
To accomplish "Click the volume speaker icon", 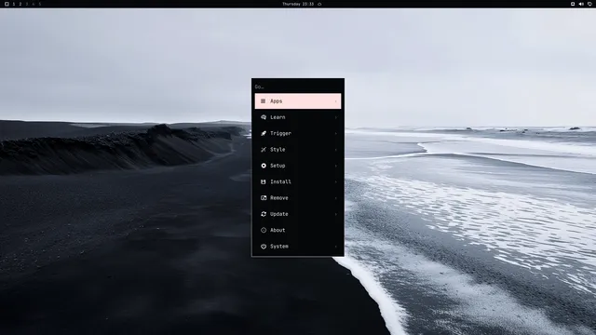I will click(581, 4).
